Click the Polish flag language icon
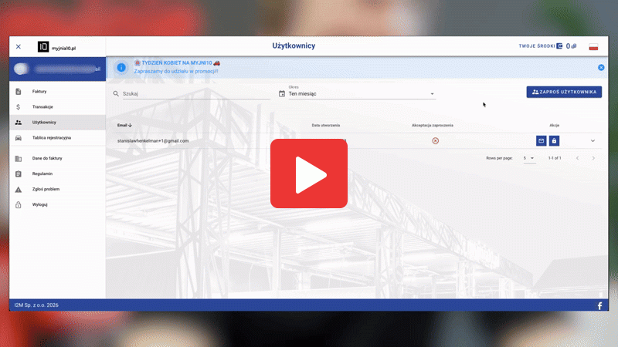618x347 pixels. (593, 46)
